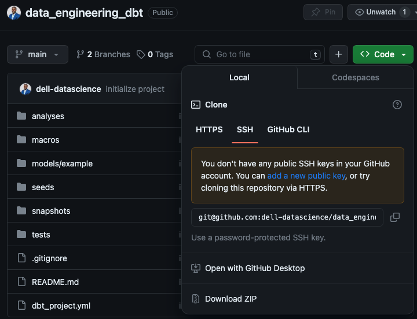Open the analyses folder
The image size is (417, 319).
[x=48, y=116]
